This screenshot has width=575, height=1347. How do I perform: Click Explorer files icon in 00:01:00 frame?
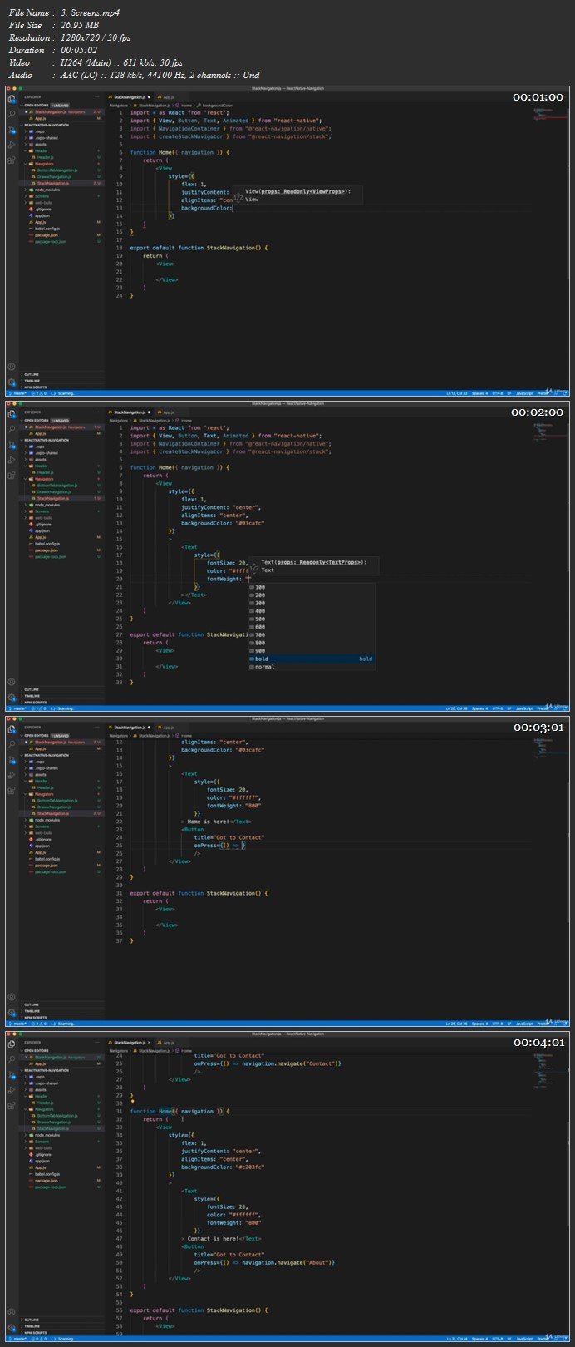click(12, 99)
